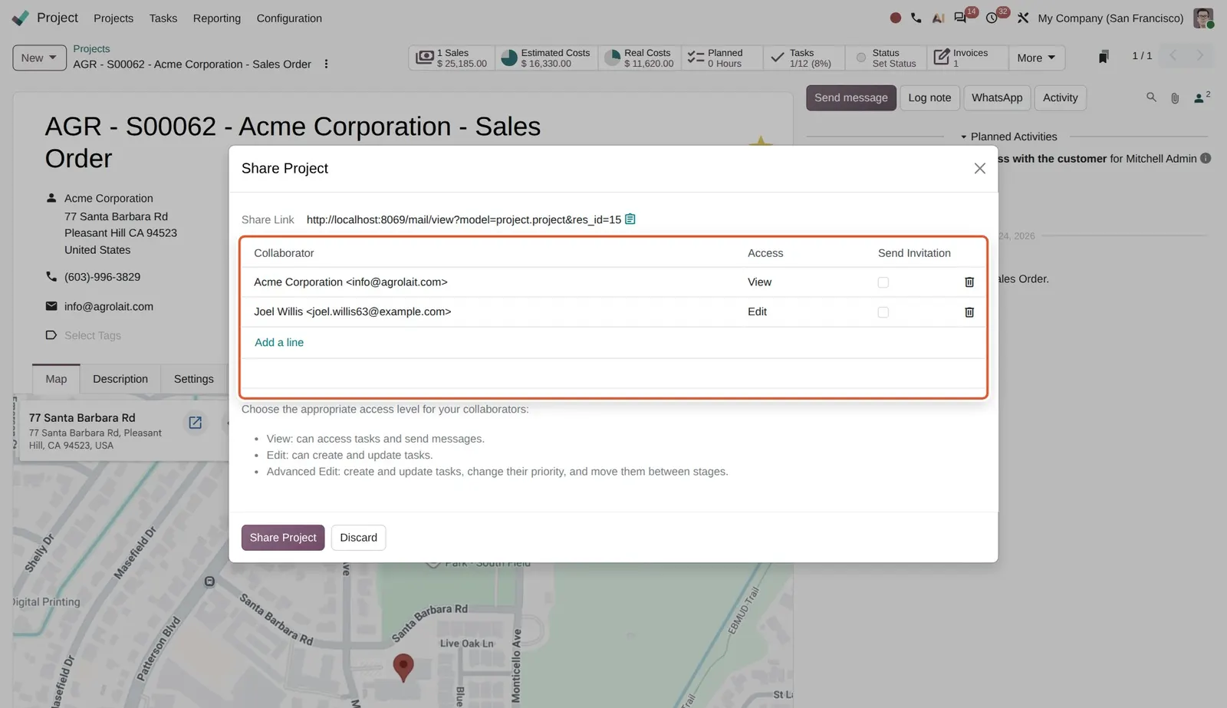The width and height of the screenshot is (1227, 708).
Task: Toggle Send Invitation for Acme Corporation
Action: [x=883, y=282]
